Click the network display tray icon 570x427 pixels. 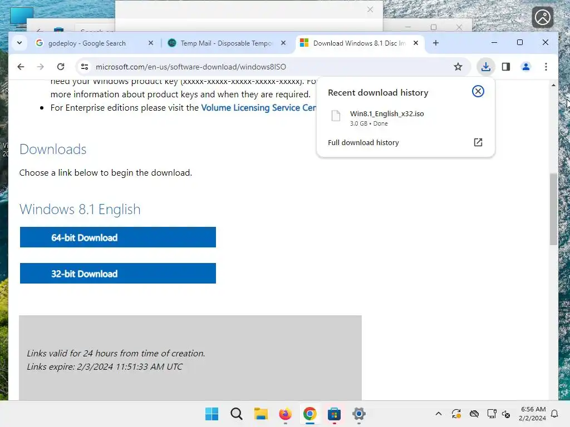point(492,414)
